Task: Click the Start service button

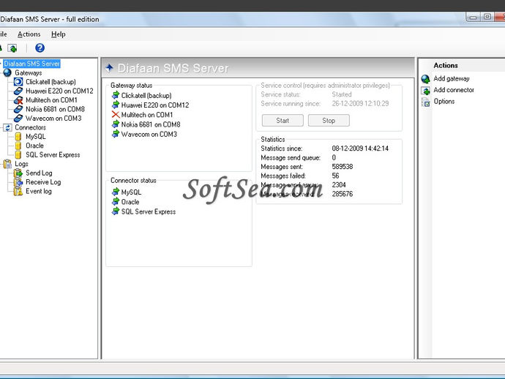Action: tap(283, 121)
